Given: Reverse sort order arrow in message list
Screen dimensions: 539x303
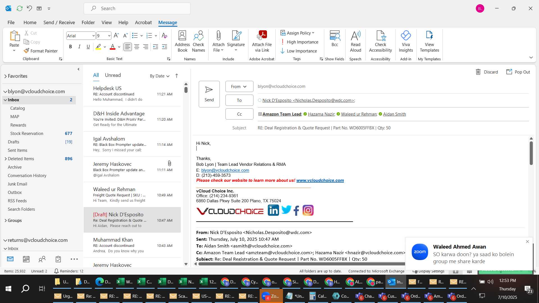Looking at the screenshot, I should point(177,76).
